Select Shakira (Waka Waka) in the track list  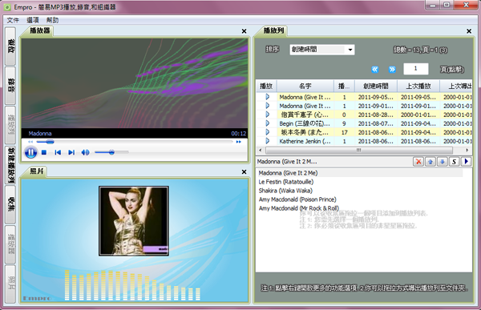(x=285, y=191)
